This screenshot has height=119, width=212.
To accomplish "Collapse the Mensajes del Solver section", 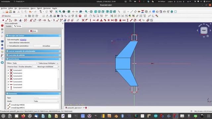I will point(60,36).
